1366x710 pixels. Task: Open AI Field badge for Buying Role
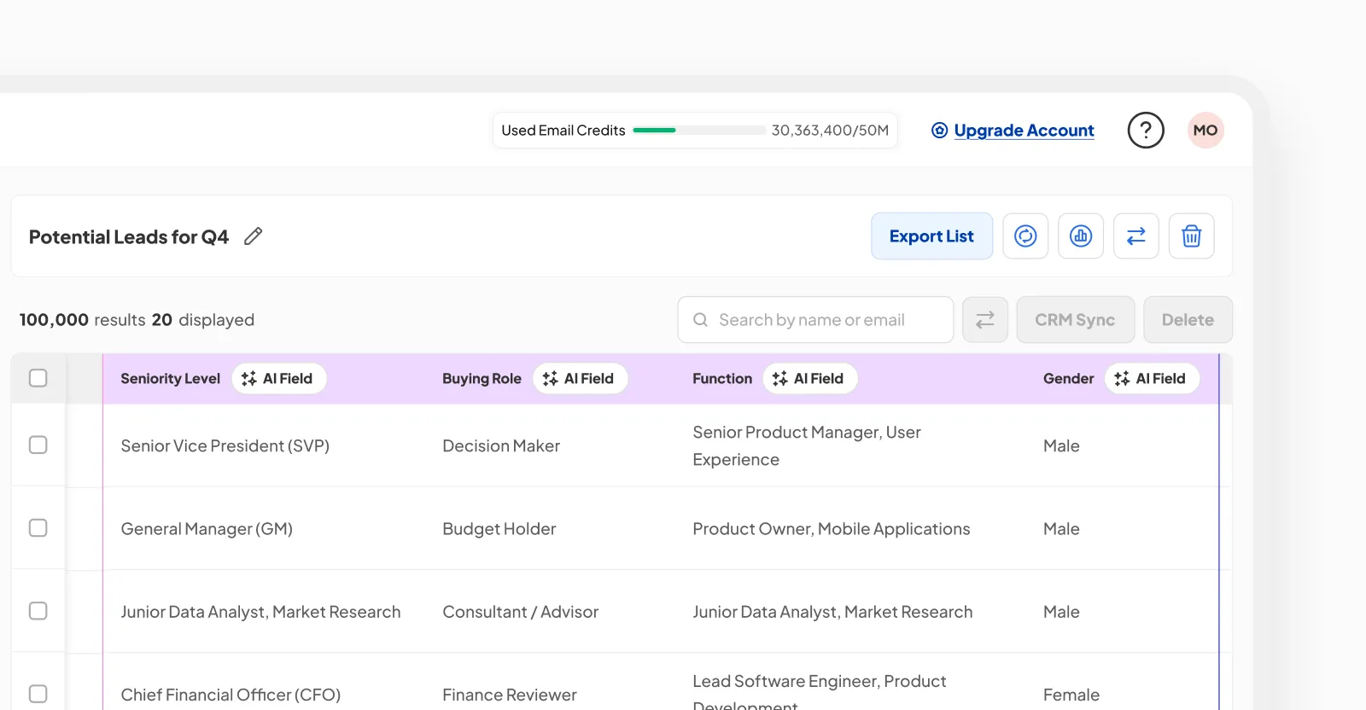(580, 379)
